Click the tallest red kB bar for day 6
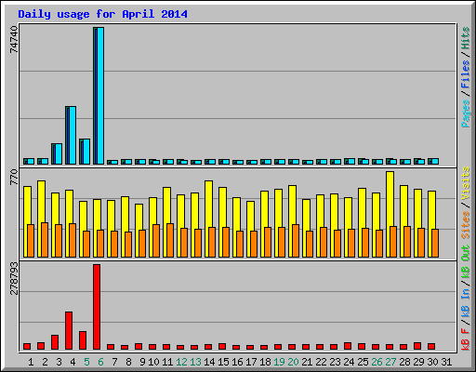 pos(97,307)
